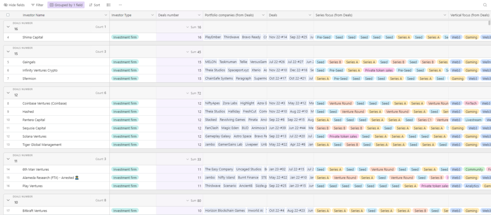Viewport: 491px width, 215px height.
Task: Open the Sum 16 summary dropdown
Action: [x=194, y=27]
